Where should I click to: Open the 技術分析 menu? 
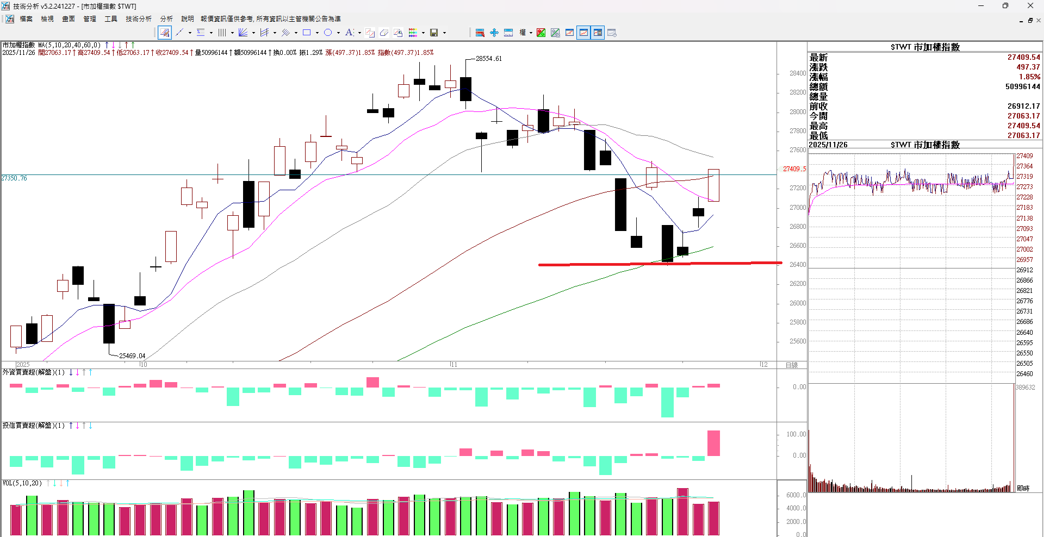138,19
